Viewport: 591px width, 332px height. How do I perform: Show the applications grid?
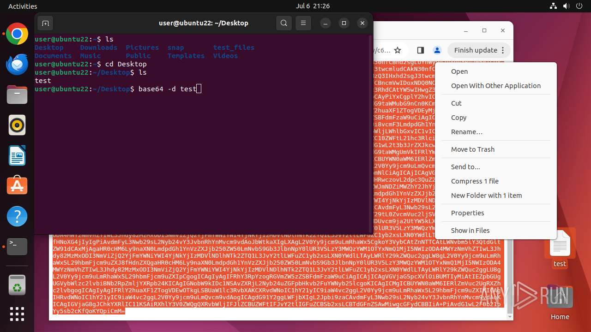[x=17, y=314]
